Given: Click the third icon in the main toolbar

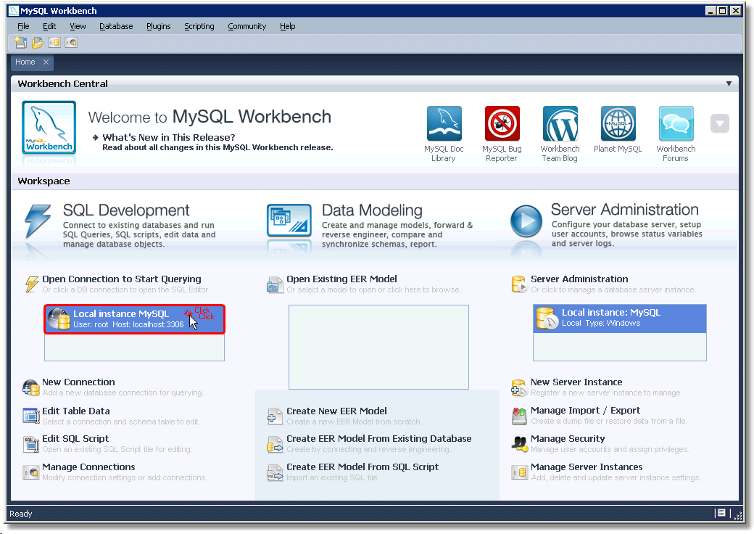Looking at the screenshot, I should 54,43.
